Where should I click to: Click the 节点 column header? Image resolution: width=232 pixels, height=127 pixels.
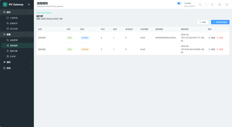click(x=103, y=29)
